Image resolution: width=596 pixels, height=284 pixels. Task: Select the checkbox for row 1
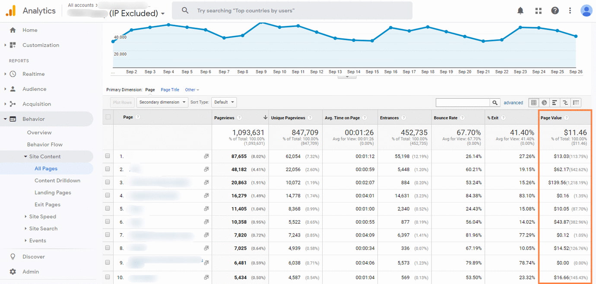pos(107,156)
